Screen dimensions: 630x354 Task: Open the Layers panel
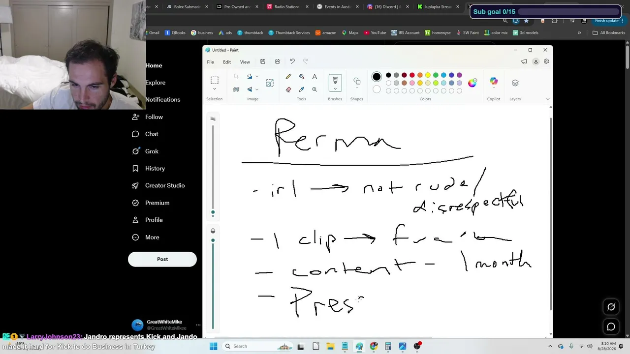515,83
